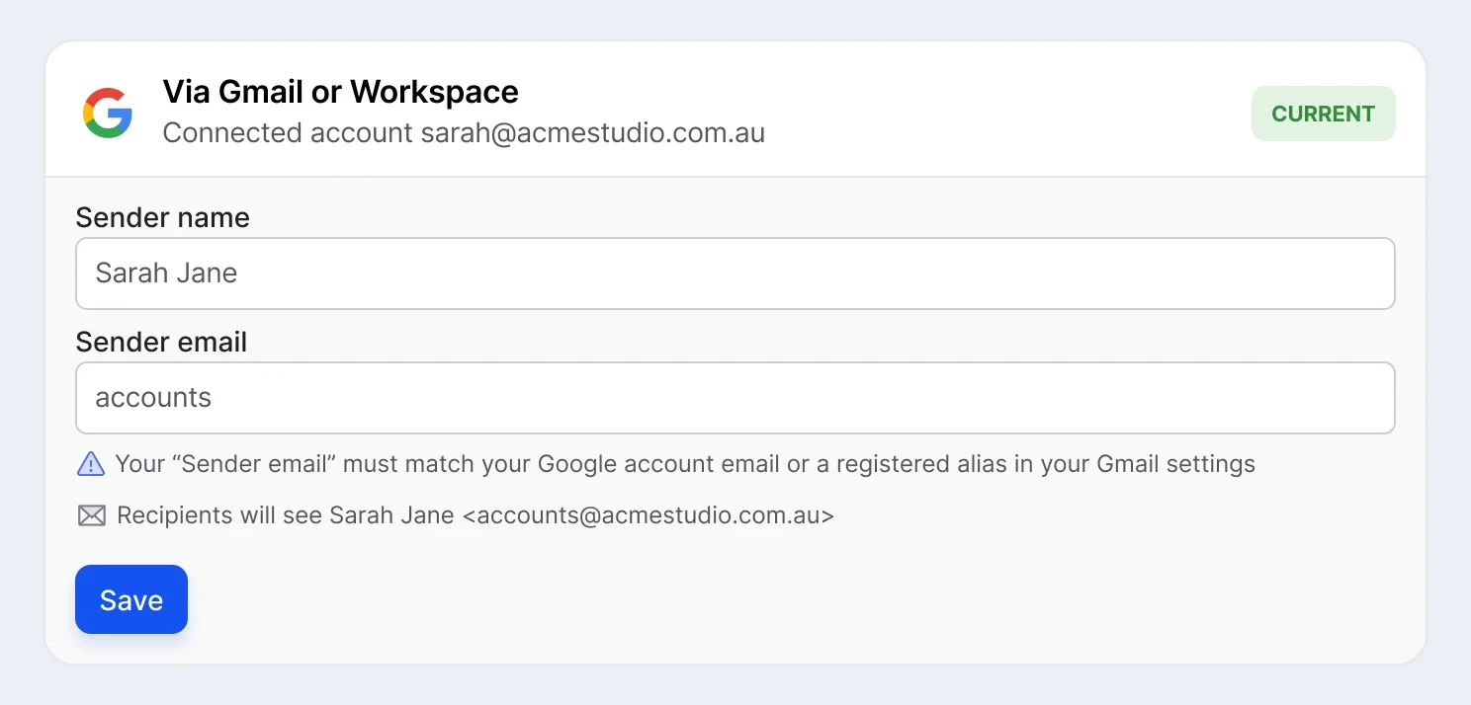This screenshot has height=705, width=1471.
Task: Click the "Connected account" words in header
Action: point(287,133)
